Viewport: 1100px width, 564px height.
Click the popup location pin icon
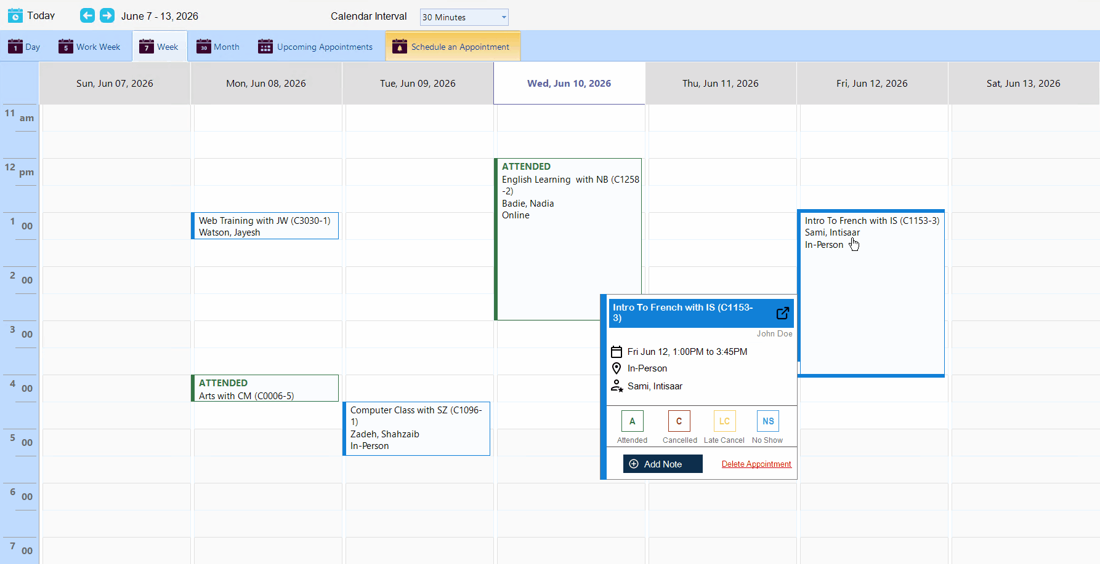click(617, 368)
